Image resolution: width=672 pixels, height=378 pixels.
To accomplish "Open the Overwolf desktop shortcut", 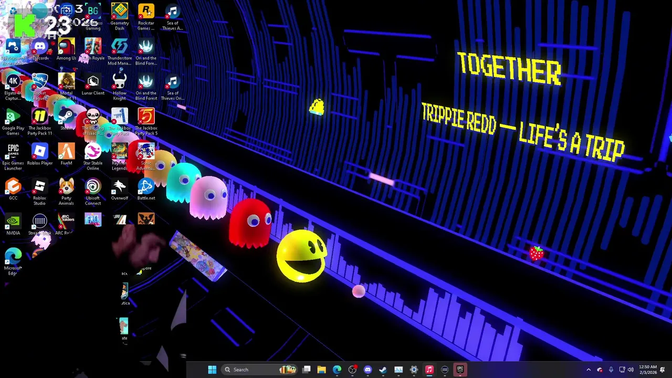I will (x=119, y=190).
